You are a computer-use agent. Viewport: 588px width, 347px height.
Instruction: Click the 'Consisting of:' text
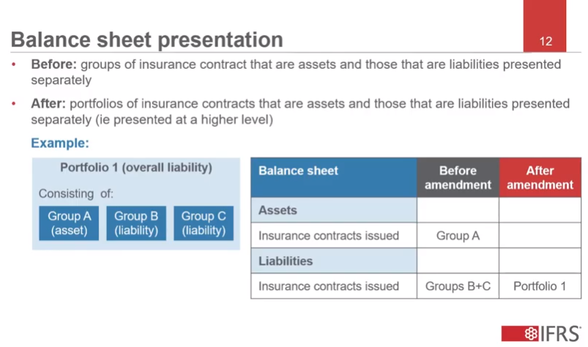pyautogui.click(x=76, y=194)
